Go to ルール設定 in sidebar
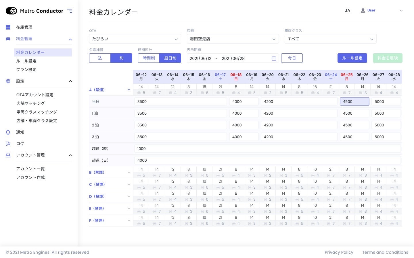The image size is (414, 258). click(x=26, y=61)
